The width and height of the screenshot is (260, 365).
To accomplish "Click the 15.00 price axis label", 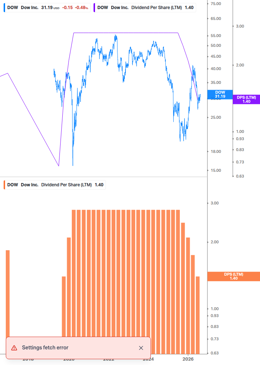I will coord(216,170).
